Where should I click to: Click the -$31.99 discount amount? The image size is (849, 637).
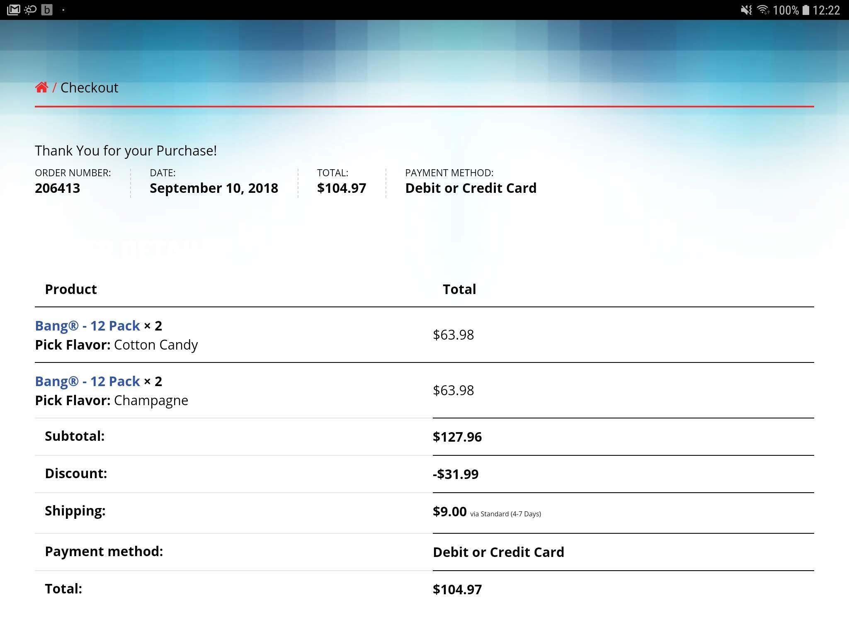pos(456,474)
